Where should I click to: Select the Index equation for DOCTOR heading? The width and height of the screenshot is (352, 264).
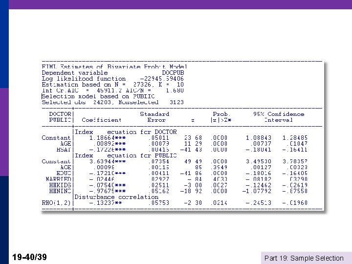[x=126, y=132]
